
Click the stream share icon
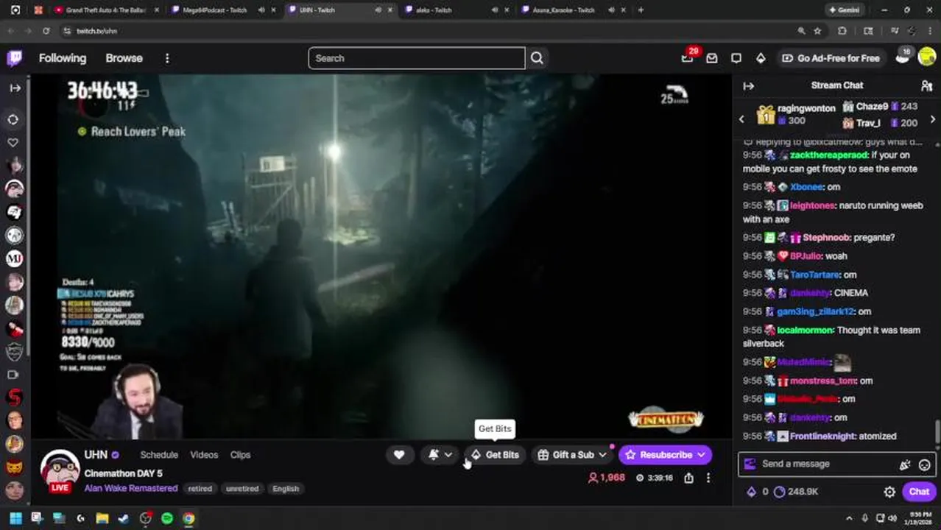[x=688, y=478]
